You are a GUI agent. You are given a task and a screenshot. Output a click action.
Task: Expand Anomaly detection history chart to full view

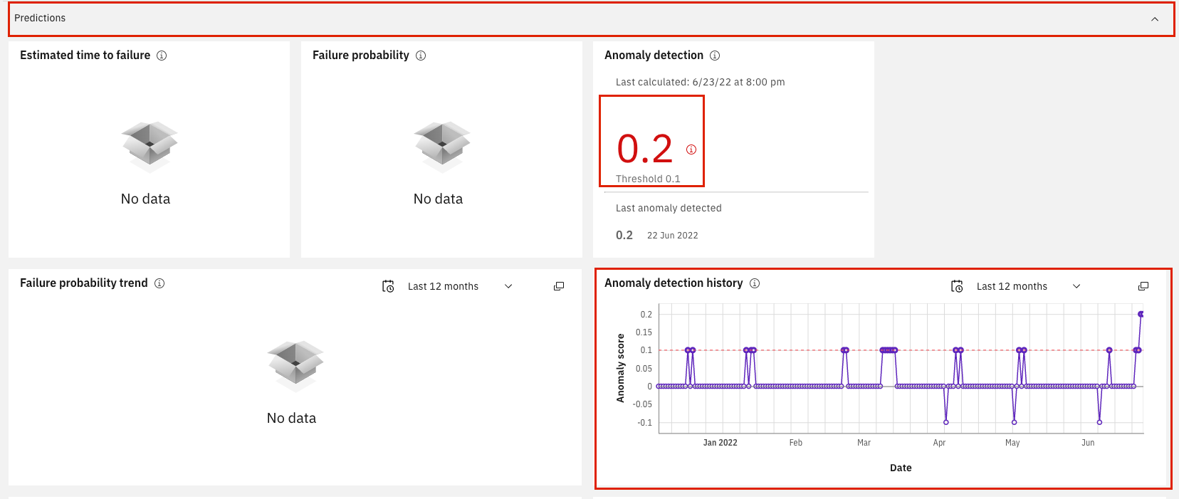click(1143, 286)
